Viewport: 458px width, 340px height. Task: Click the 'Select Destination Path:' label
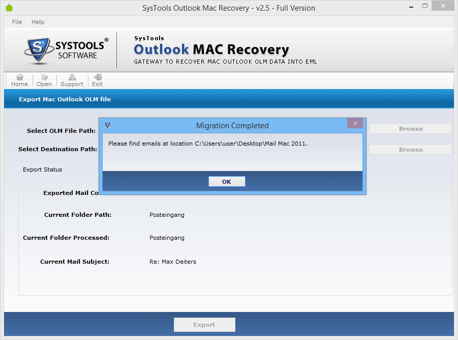point(57,149)
